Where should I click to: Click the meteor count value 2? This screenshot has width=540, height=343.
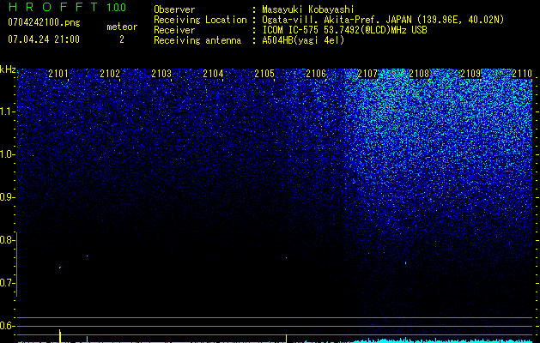pyautogui.click(x=122, y=39)
